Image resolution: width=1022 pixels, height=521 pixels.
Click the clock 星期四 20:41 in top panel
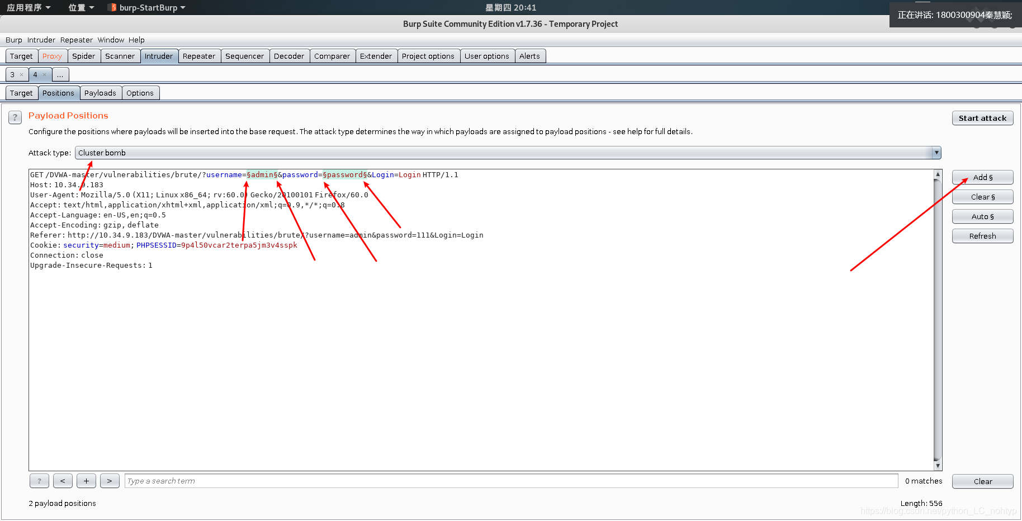pos(510,7)
